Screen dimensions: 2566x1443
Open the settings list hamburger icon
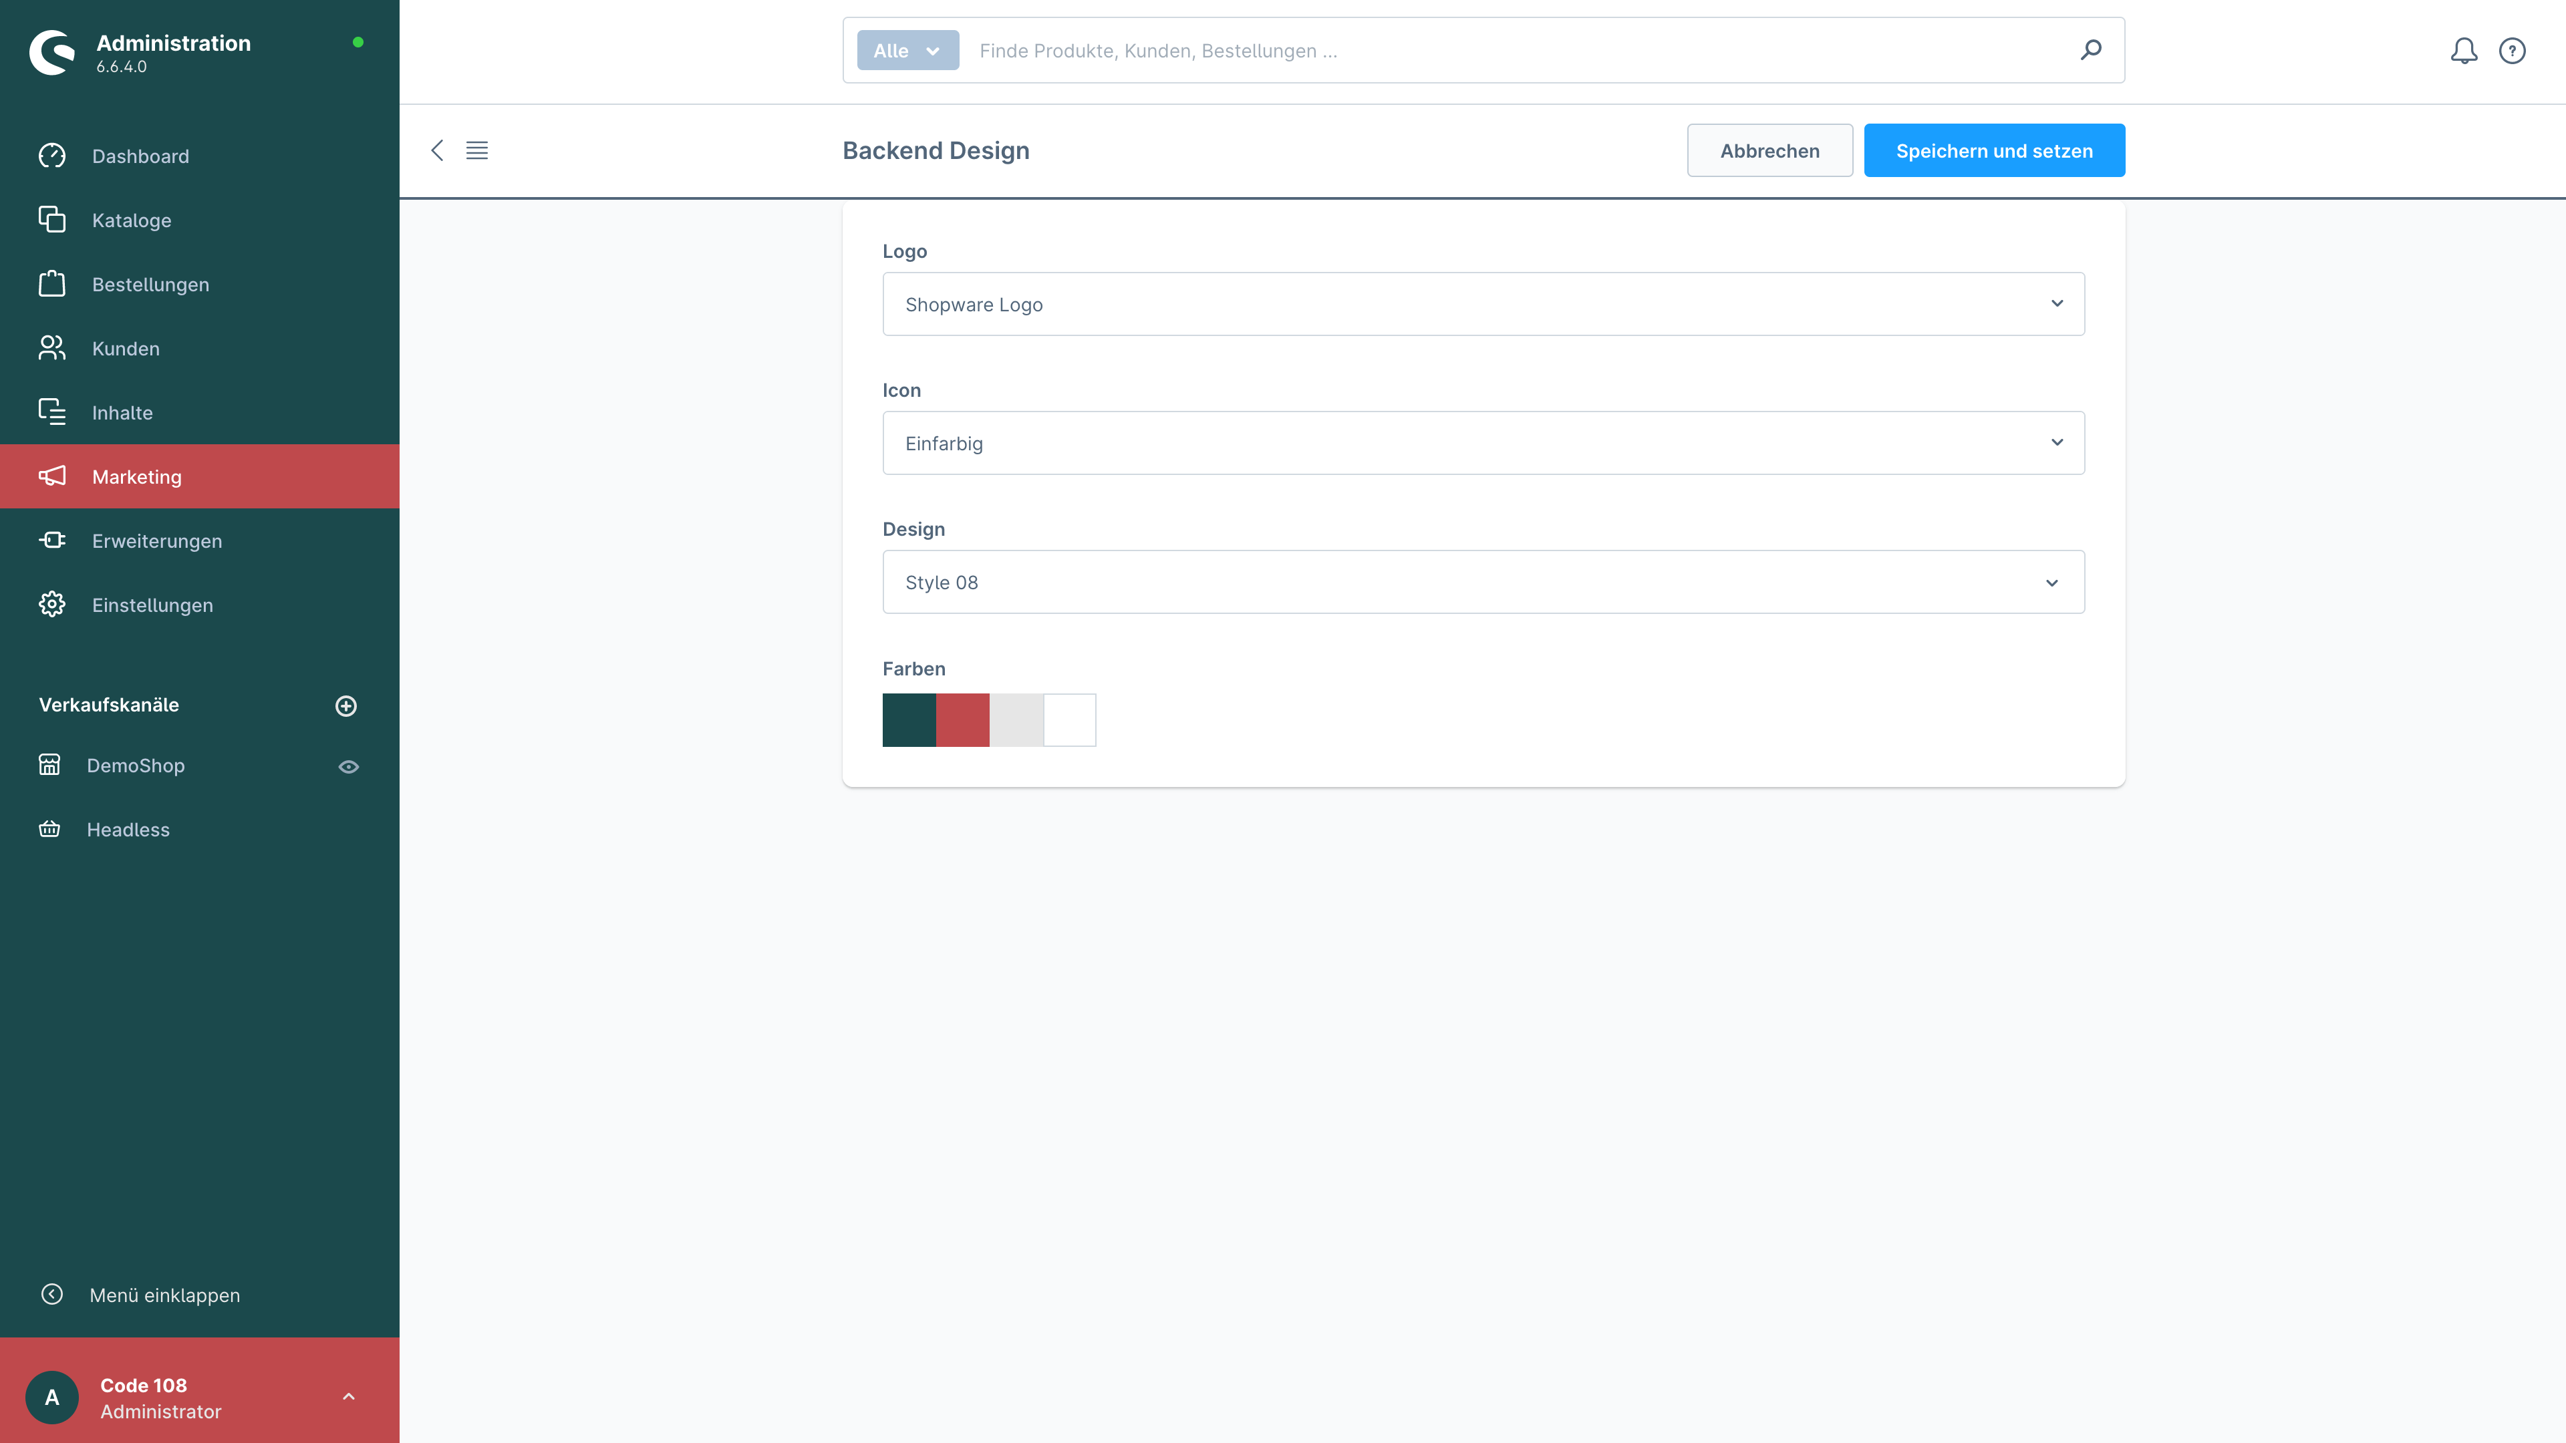(x=477, y=150)
